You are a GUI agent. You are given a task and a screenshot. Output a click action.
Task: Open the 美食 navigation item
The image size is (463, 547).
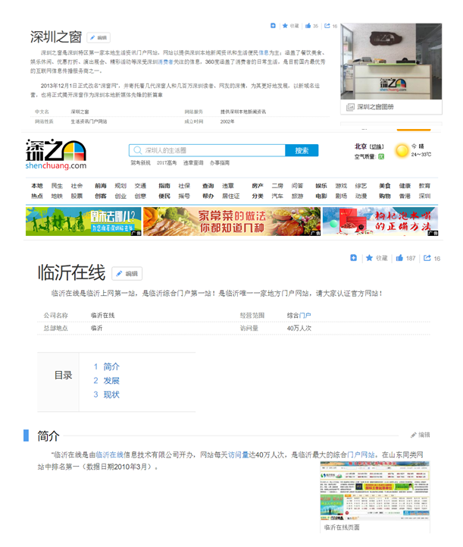coord(385,186)
